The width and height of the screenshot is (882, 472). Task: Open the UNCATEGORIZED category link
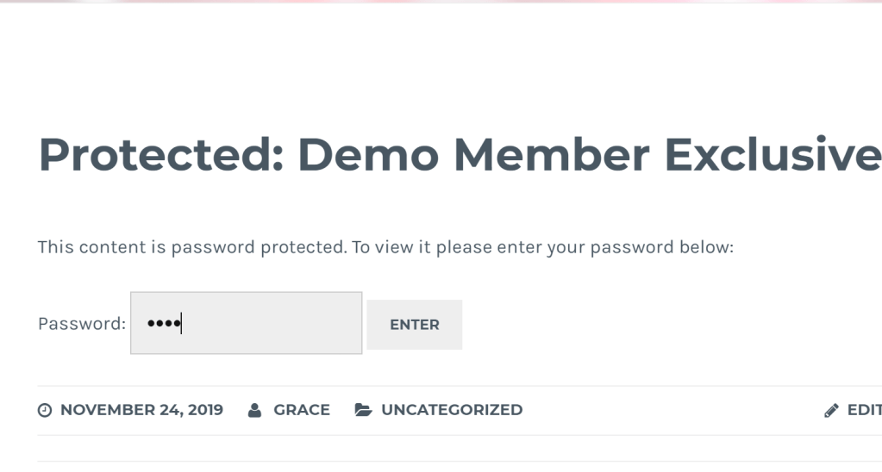click(452, 410)
